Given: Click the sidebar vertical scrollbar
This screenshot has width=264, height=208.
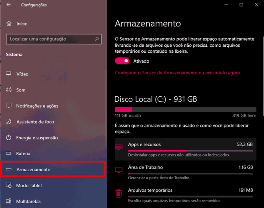Looking at the screenshot, I should pyautogui.click(x=106, y=109).
